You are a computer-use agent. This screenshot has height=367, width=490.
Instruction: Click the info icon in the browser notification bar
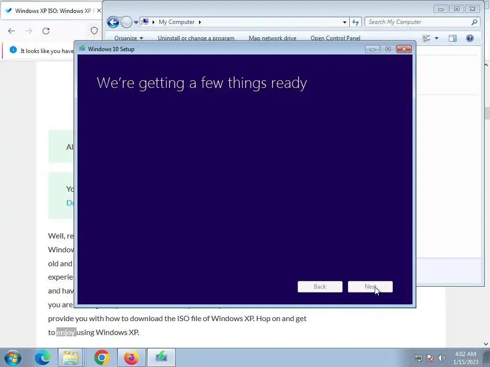tap(13, 50)
